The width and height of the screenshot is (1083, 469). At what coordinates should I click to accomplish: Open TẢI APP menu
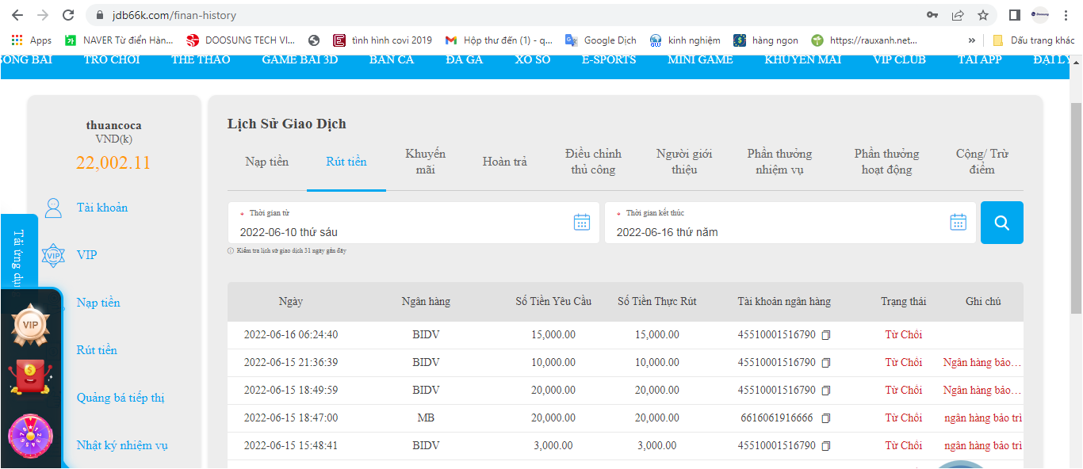tap(979, 59)
